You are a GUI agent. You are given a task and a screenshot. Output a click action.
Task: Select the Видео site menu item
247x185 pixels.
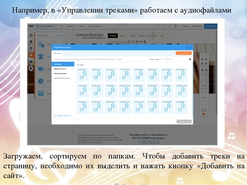click(133, 36)
